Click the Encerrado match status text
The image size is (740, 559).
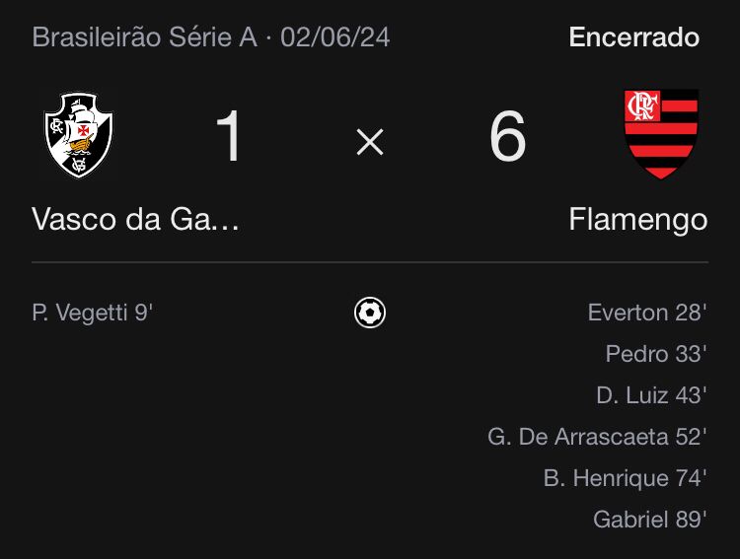tap(633, 37)
